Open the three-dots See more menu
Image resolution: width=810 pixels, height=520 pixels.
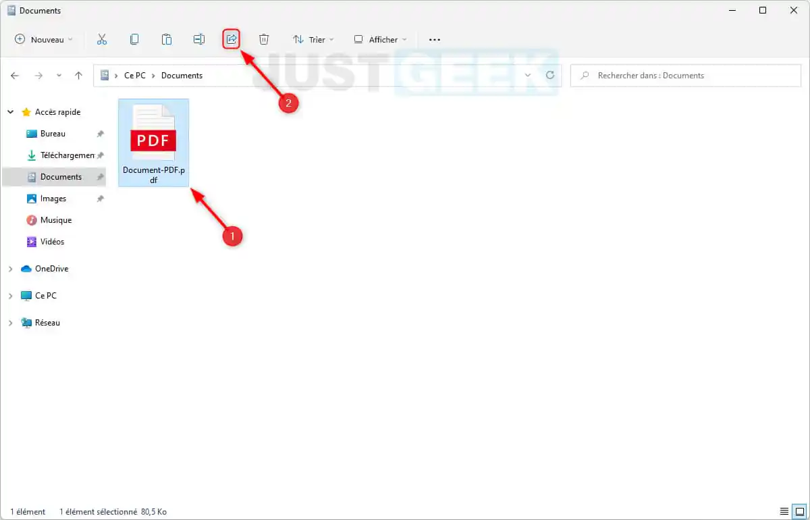(435, 39)
